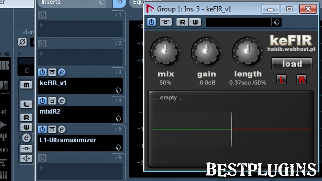Open editor for keFIR_v1 insert

[x=62, y=72]
